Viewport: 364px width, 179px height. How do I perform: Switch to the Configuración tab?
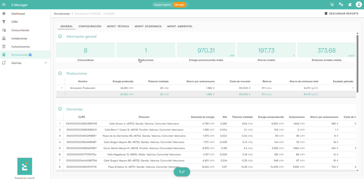[90, 26]
